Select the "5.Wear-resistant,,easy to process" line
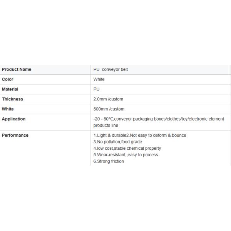Screen dimensions: 231x231 coord(126,155)
